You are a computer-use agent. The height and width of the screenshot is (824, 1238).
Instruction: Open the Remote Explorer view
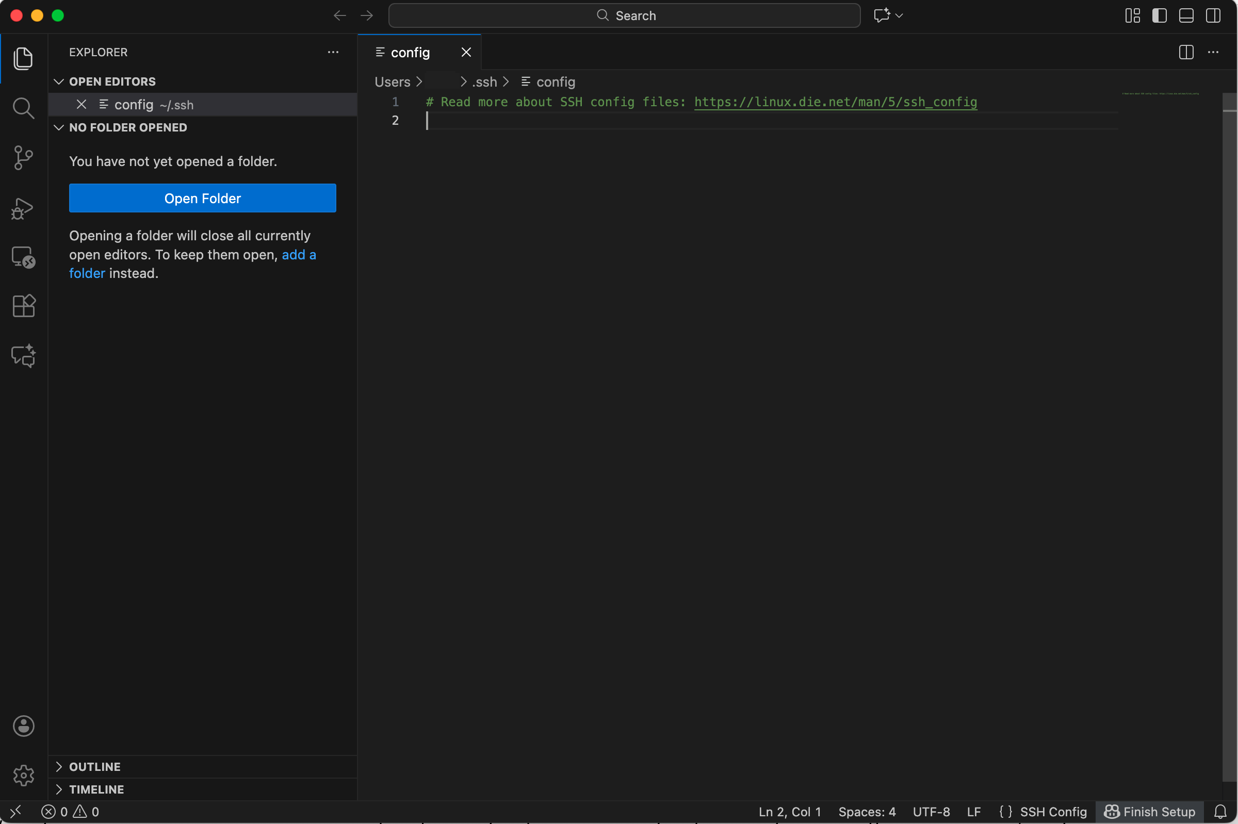coord(23,257)
